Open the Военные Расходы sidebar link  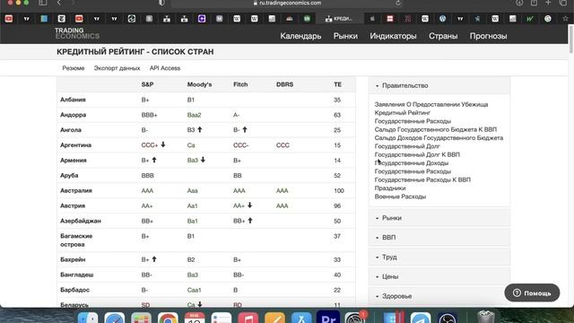[x=400, y=196]
